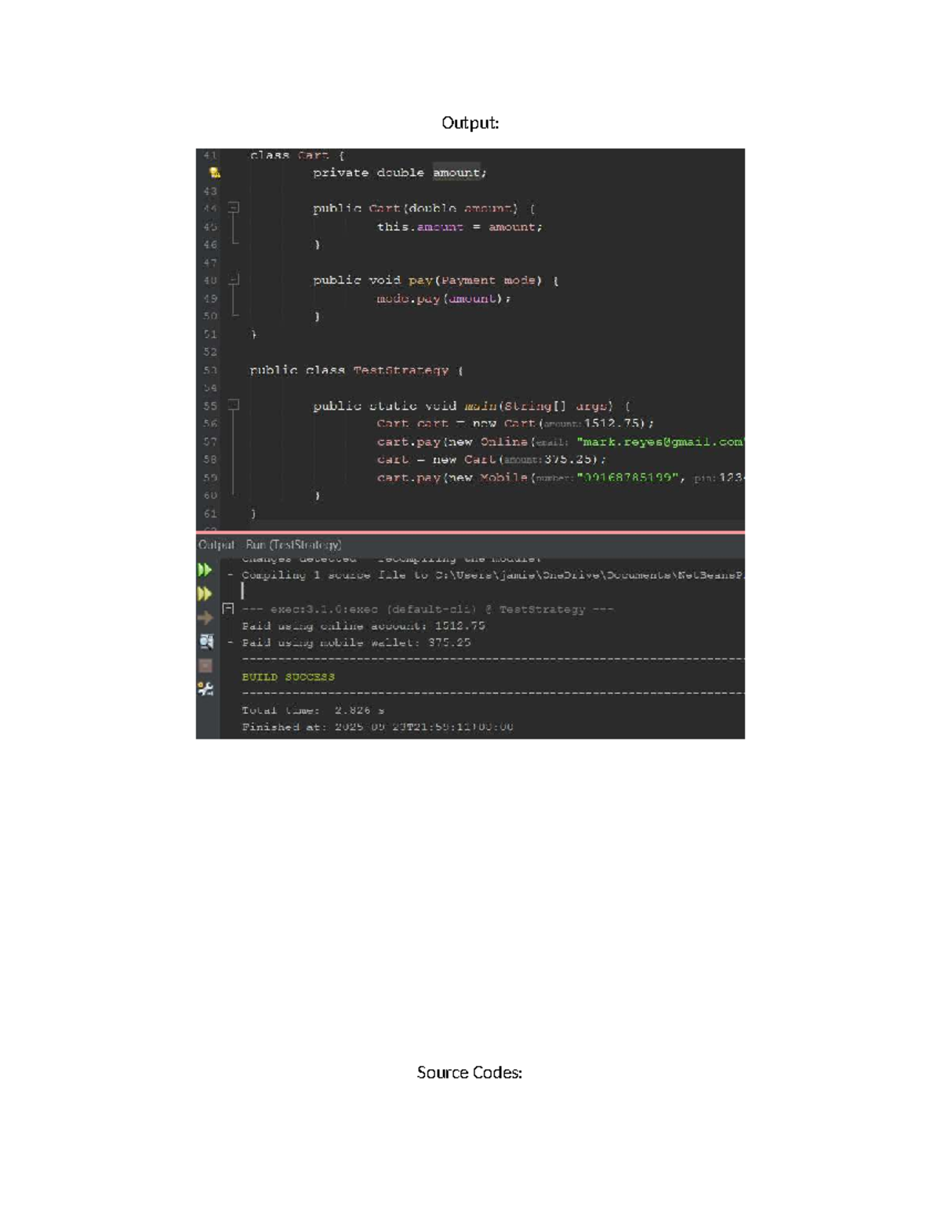This screenshot has width=941, height=1219.
Task: Click the Source Codes heading text
Action: [470, 1072]
